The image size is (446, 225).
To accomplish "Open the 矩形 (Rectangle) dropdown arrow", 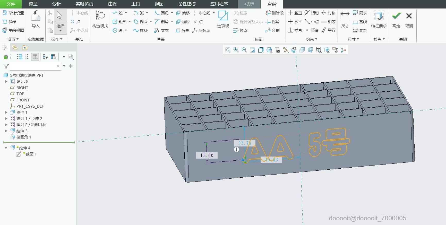I will tap(130, 22).
